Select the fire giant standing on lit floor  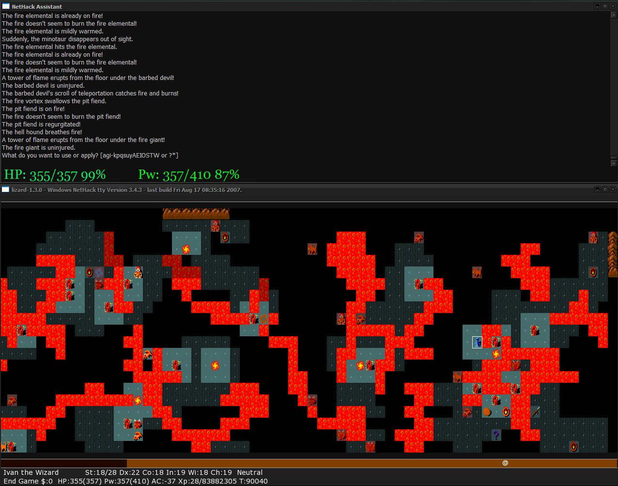(x=138, y=272)
